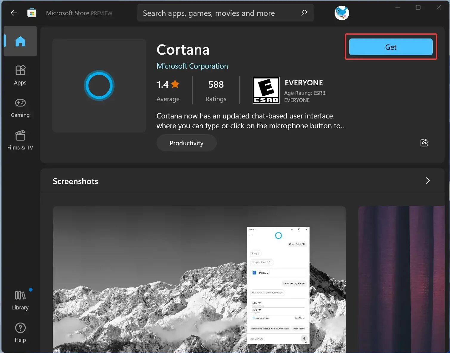Open the second purple screenshot thumbnail
450x353 pixels.
[401, 279]
